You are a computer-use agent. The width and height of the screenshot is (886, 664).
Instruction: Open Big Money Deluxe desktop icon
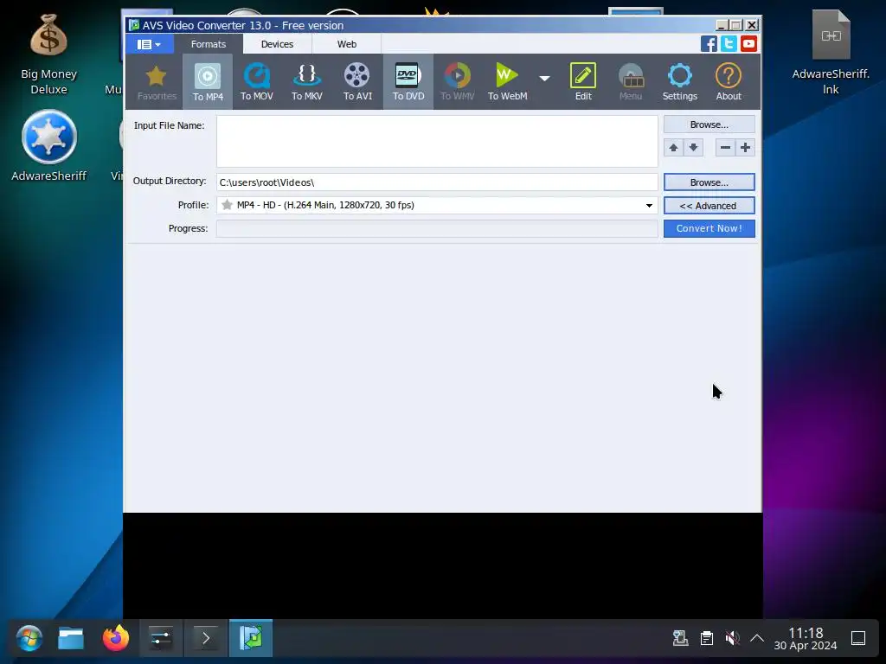pos(48,54)
